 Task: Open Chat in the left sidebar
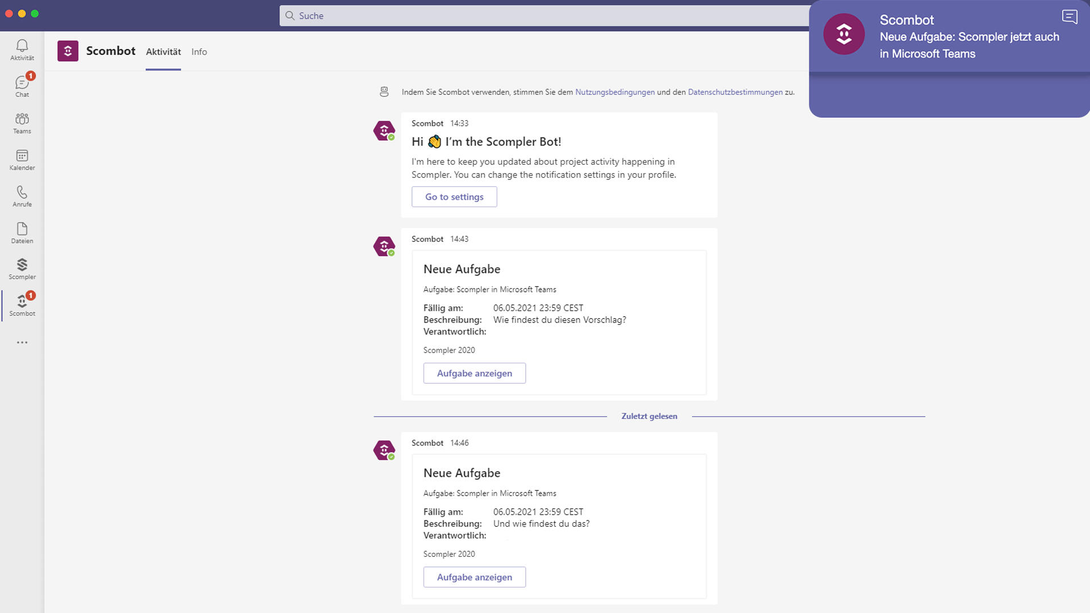(x=22, y=86)
